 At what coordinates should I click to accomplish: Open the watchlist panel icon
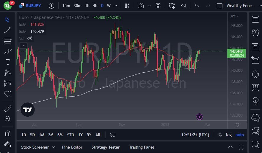click(x=256, y=19)
